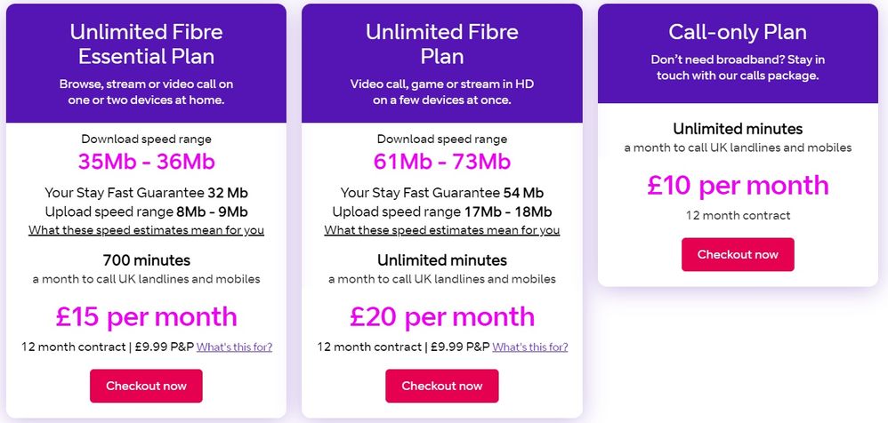Click "What's this for?" below £15 per month
888x423 pixels.
click(234, 347)
